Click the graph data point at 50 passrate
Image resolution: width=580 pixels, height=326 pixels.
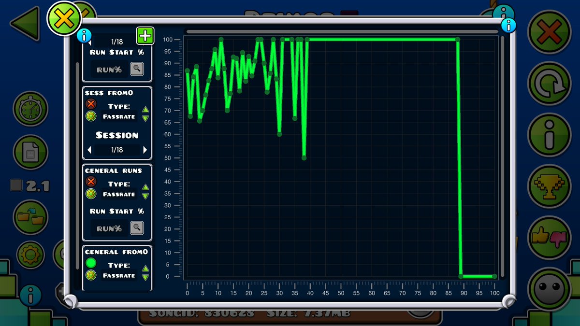pyautogui.click(x=304, y=158)
